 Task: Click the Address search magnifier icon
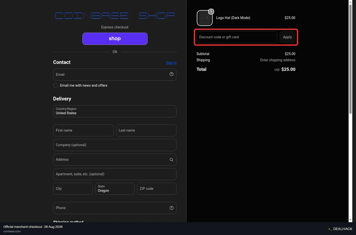click(x=171, y=160)
